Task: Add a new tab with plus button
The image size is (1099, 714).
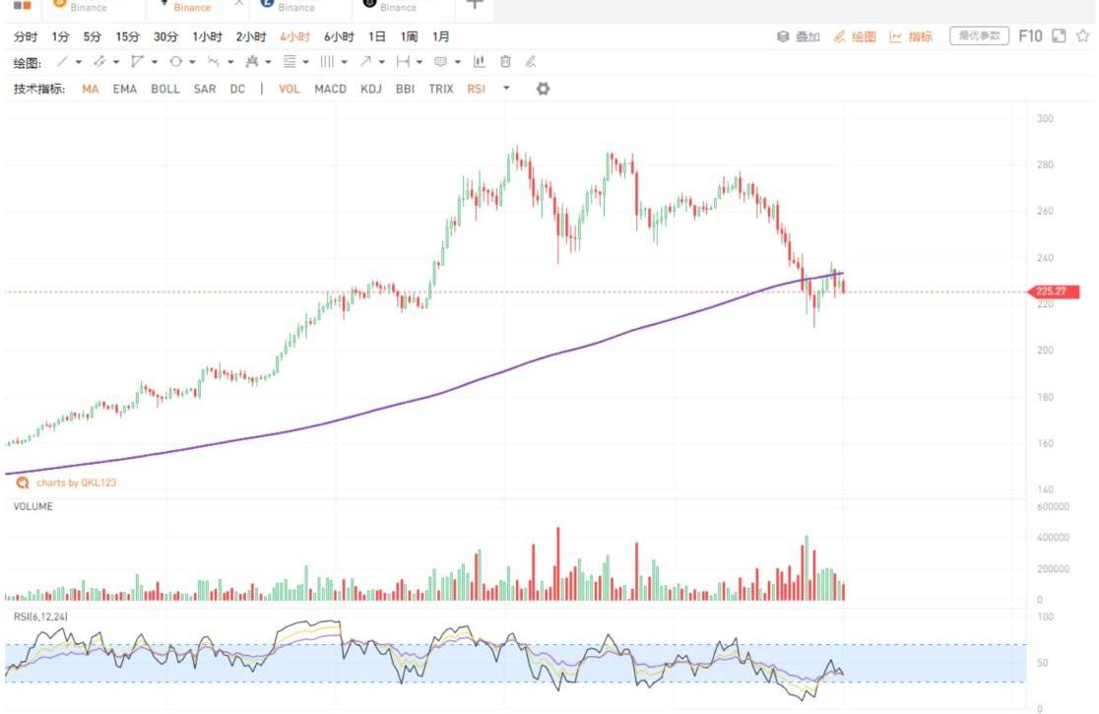Action: [x=474, y=4]
